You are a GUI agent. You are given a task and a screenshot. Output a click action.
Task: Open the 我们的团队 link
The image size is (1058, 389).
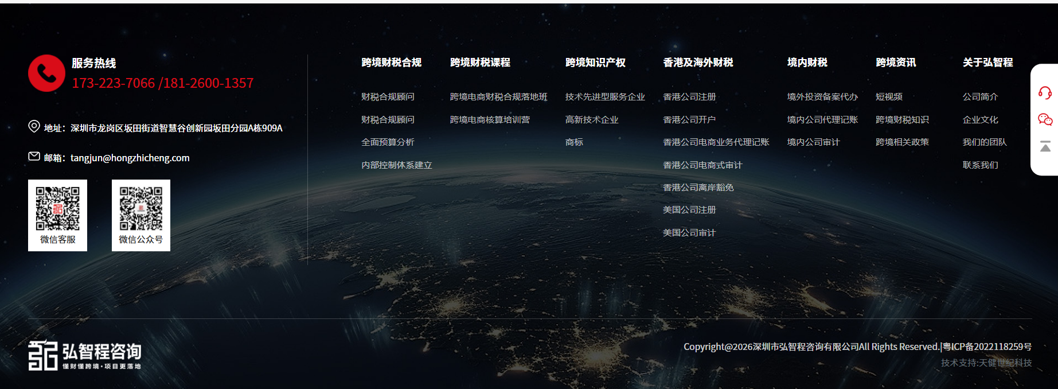(x=985, y=142)
